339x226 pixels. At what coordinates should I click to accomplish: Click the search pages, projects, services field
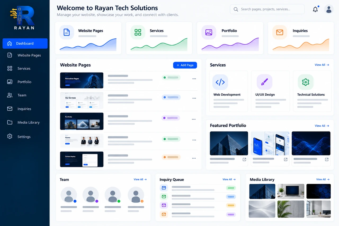coord(267,9)
